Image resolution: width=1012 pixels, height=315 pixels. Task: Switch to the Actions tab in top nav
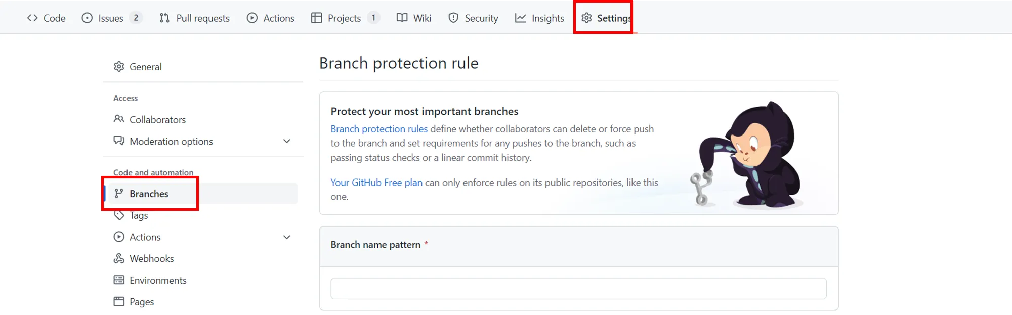[270, 18]
